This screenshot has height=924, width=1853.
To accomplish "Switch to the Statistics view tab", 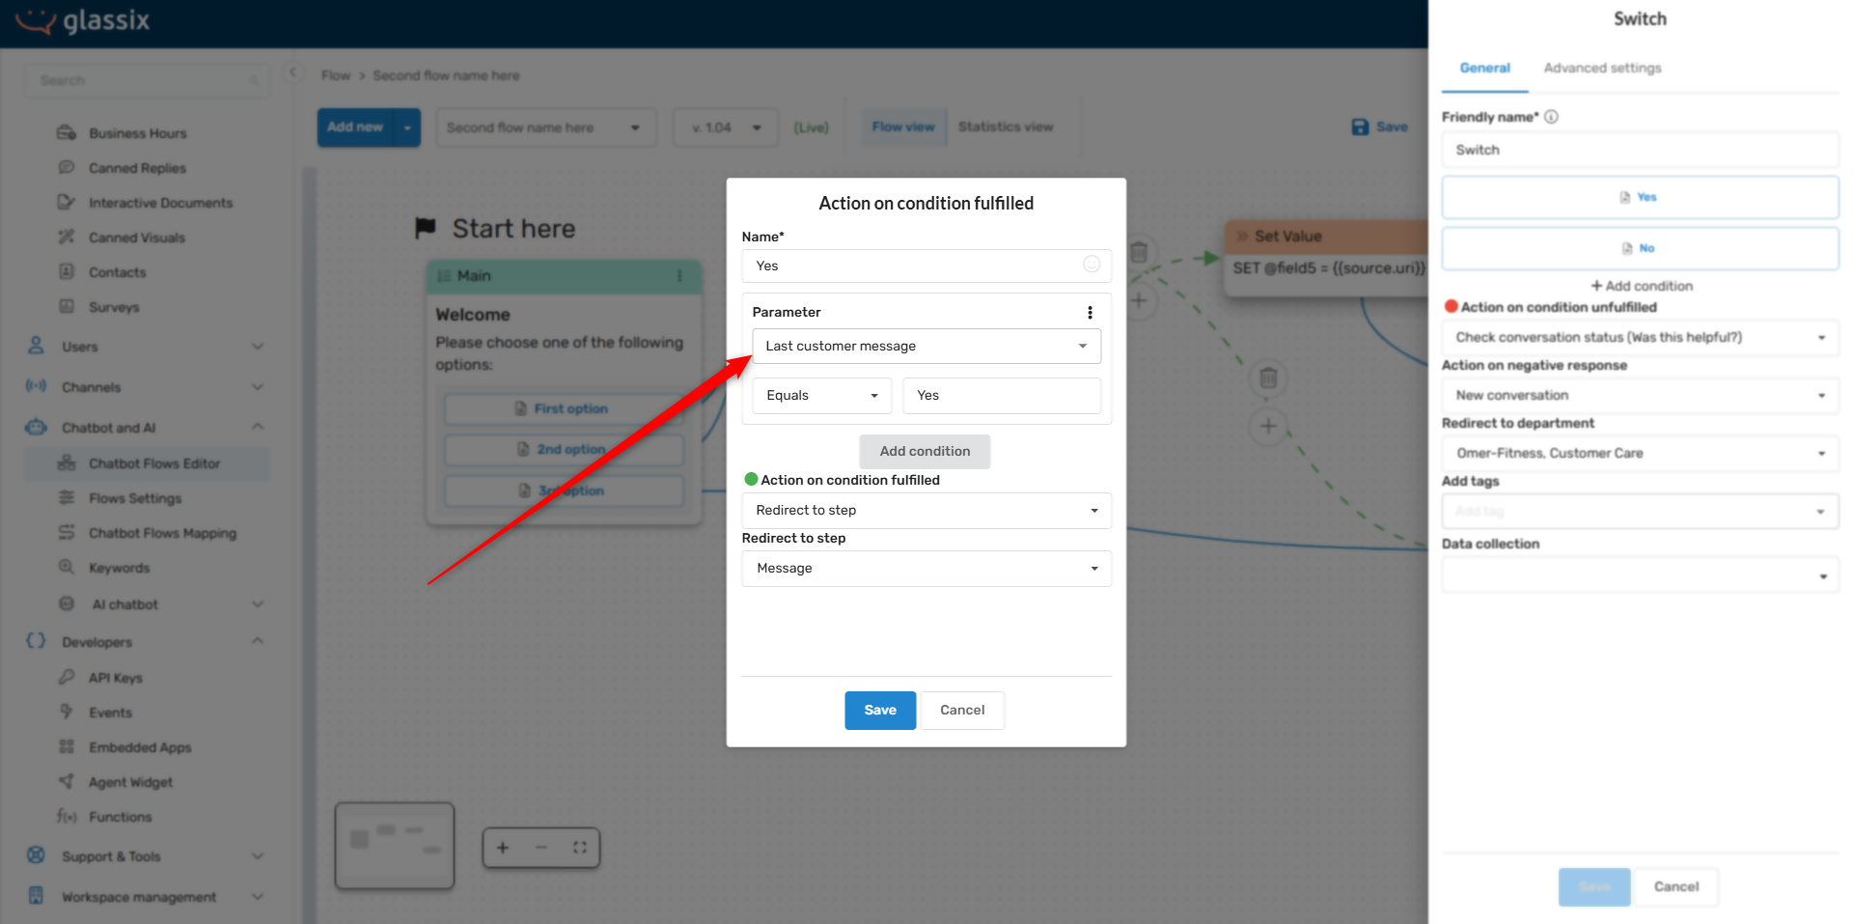I will 1006,126.
